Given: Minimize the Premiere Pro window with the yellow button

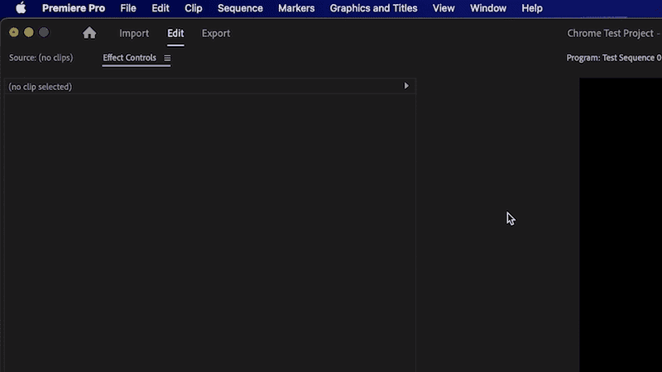Looking at the screenshot, I should click(29, 32).
